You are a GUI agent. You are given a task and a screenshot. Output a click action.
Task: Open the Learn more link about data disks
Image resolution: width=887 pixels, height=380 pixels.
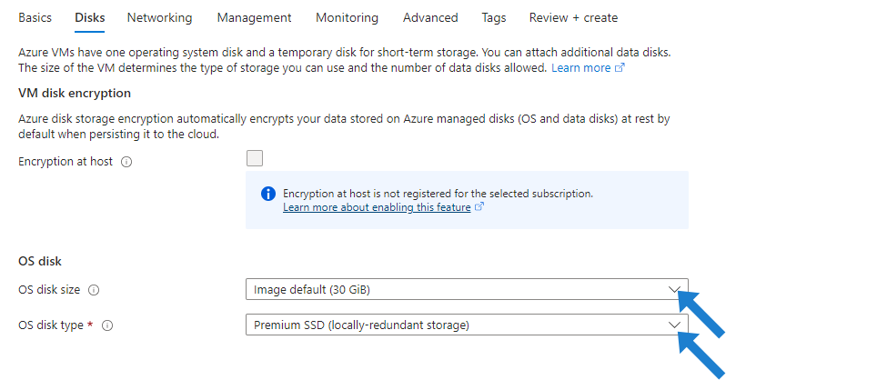pos(580,68)
